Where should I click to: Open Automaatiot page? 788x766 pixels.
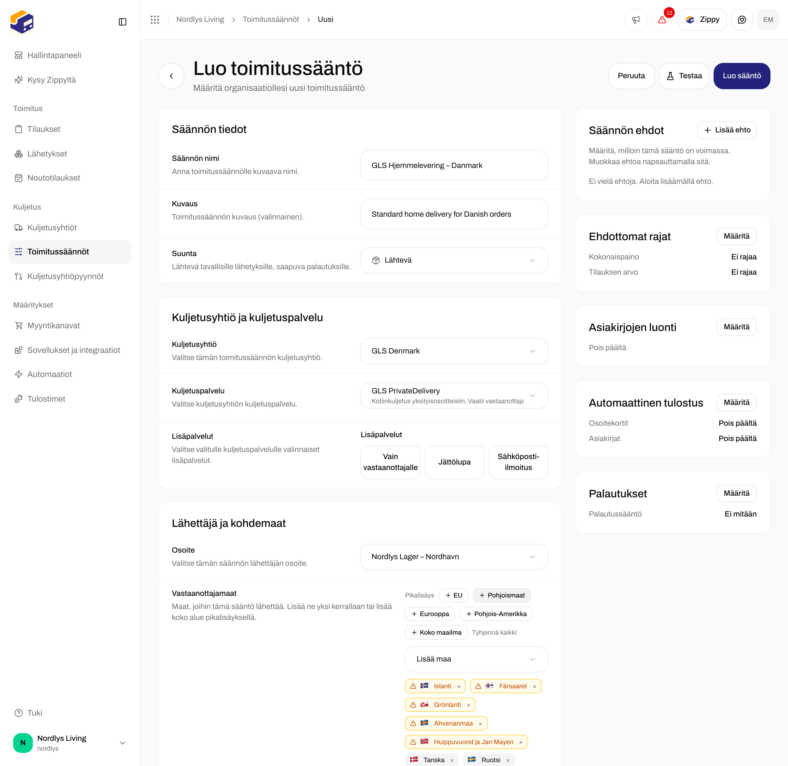point(70,374)
